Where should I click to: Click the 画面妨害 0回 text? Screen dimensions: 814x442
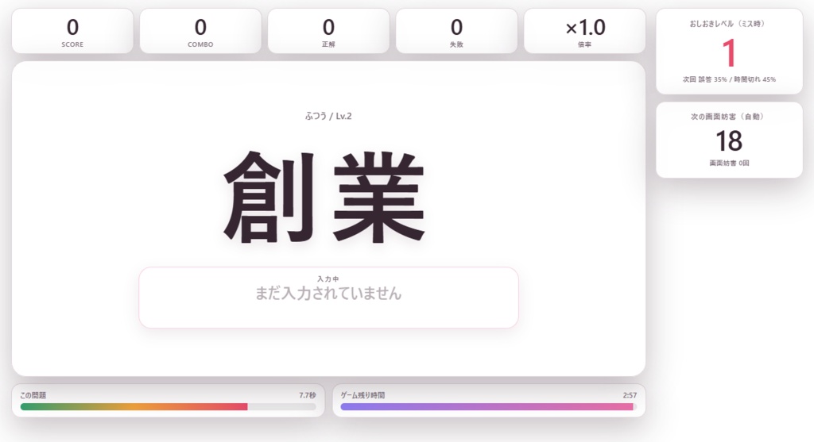(729, 163)
